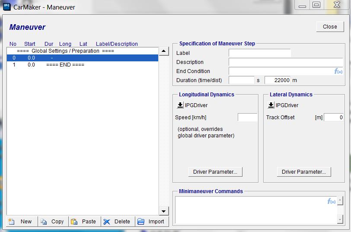Open the Lateral Dynamics IPGDriver dropdown
The image size is (351, 232).
(x=271, y=105)
